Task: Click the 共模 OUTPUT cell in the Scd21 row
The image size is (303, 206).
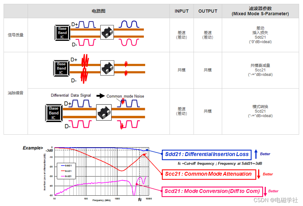Action: click(x=208, y=111)
